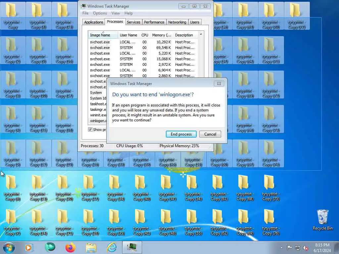Click the Task Manager taskbar button
The image size is (339, 254).
coord(132,247)
